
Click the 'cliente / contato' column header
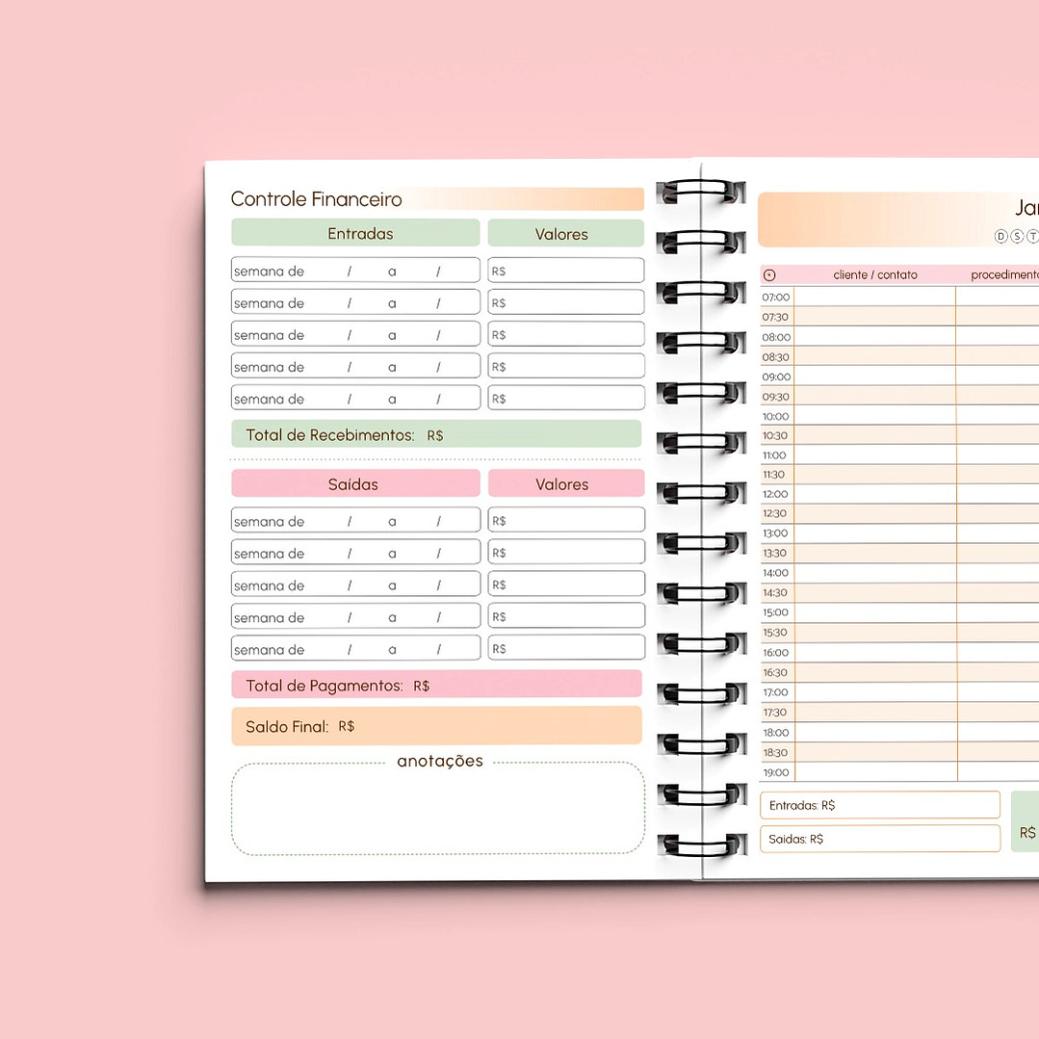(875, 275)
